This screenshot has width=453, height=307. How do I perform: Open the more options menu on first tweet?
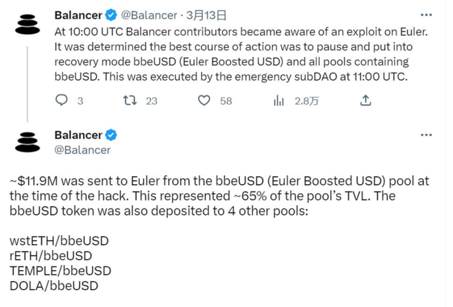(426, 15)
